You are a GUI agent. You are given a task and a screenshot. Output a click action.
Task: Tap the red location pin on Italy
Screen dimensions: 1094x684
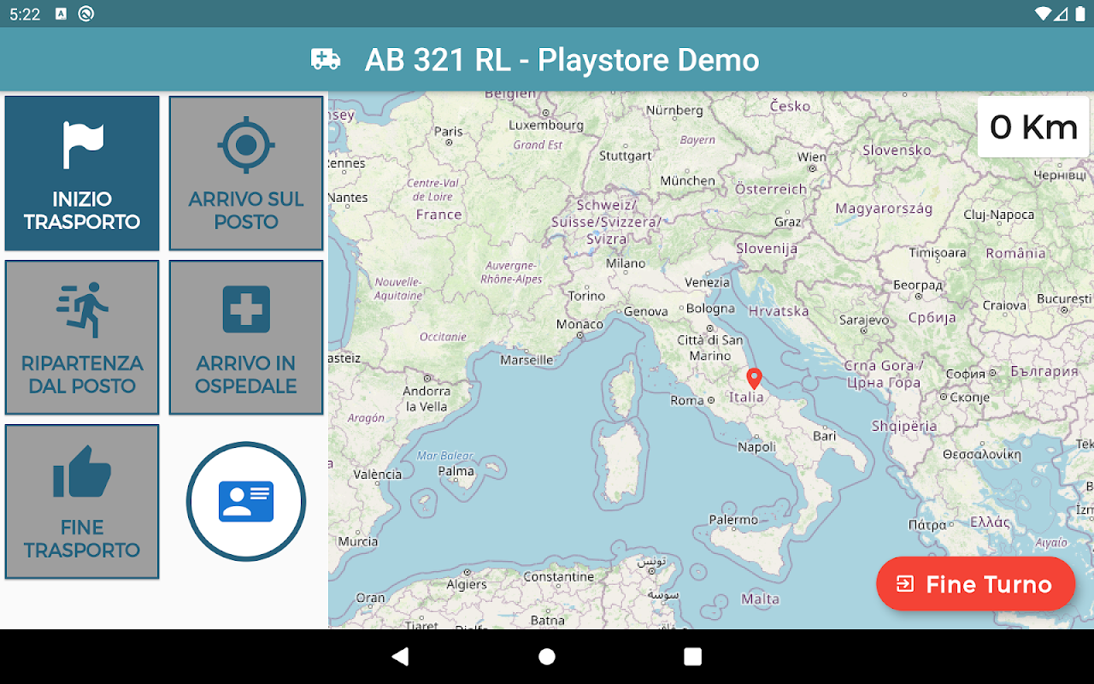click(x=754, y=379)
